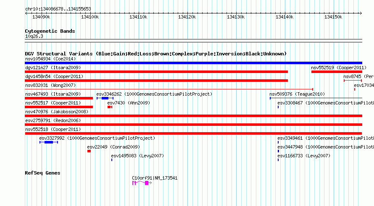The image size is (374, 206).
Task: Open the esv1166733 (Levy2007) label
Action: tap(304, 156)
